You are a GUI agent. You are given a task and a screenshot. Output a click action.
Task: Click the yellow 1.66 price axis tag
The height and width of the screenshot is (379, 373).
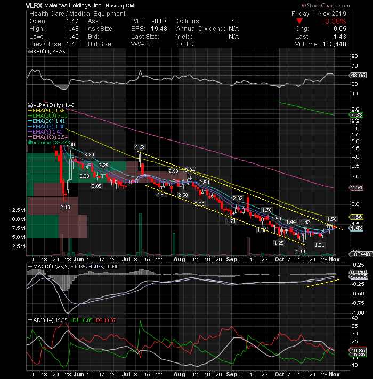(x=356, y=217)
